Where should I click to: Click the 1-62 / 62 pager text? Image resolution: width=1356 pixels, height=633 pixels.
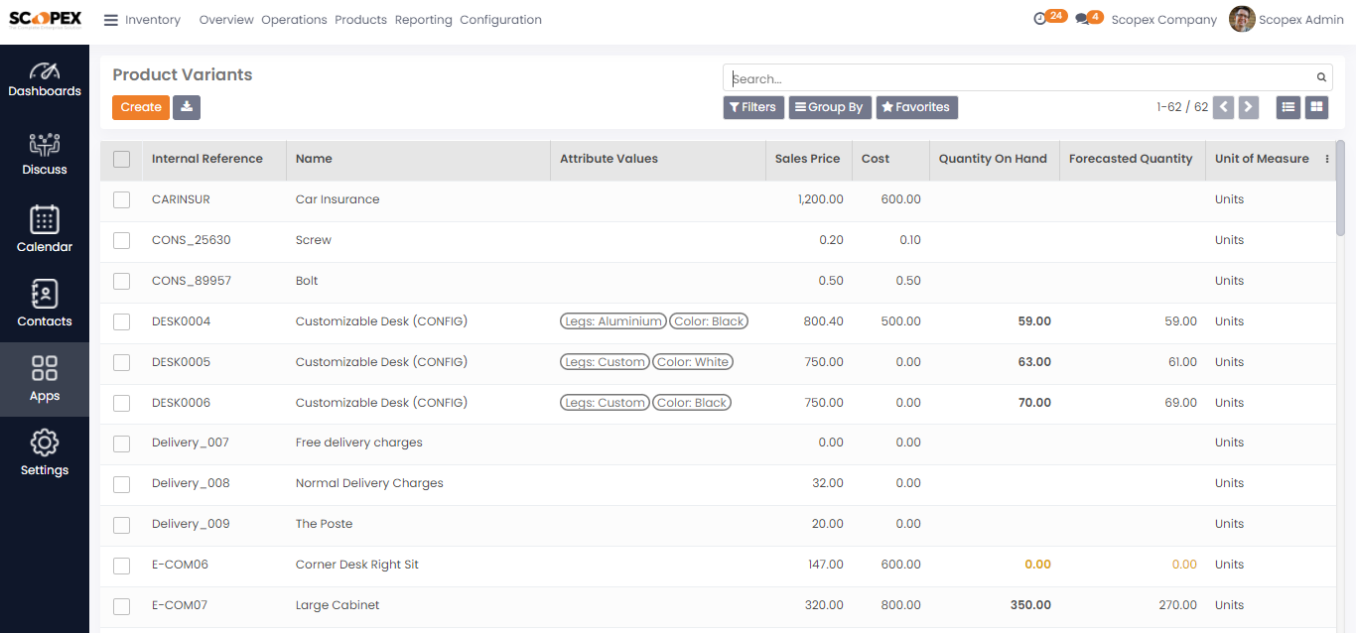click(x=1182, y=107)
